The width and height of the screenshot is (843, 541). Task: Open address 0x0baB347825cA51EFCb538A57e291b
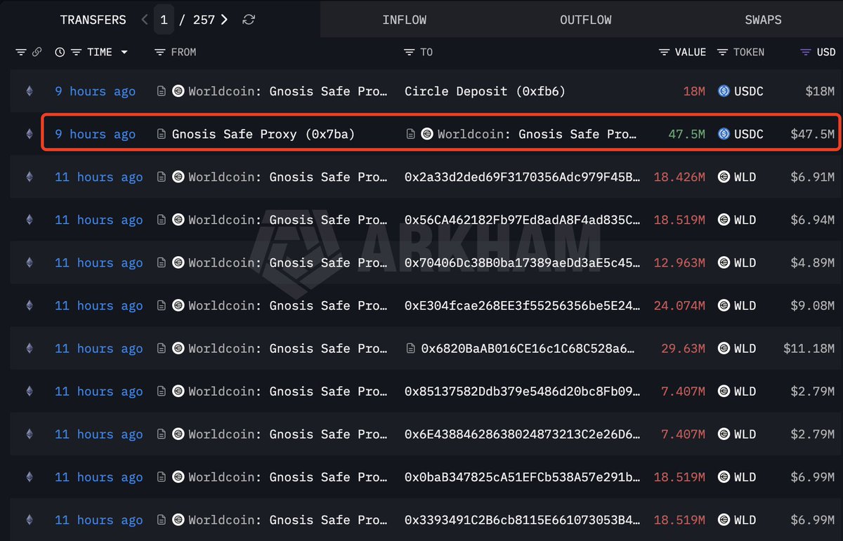pos(522,476)
